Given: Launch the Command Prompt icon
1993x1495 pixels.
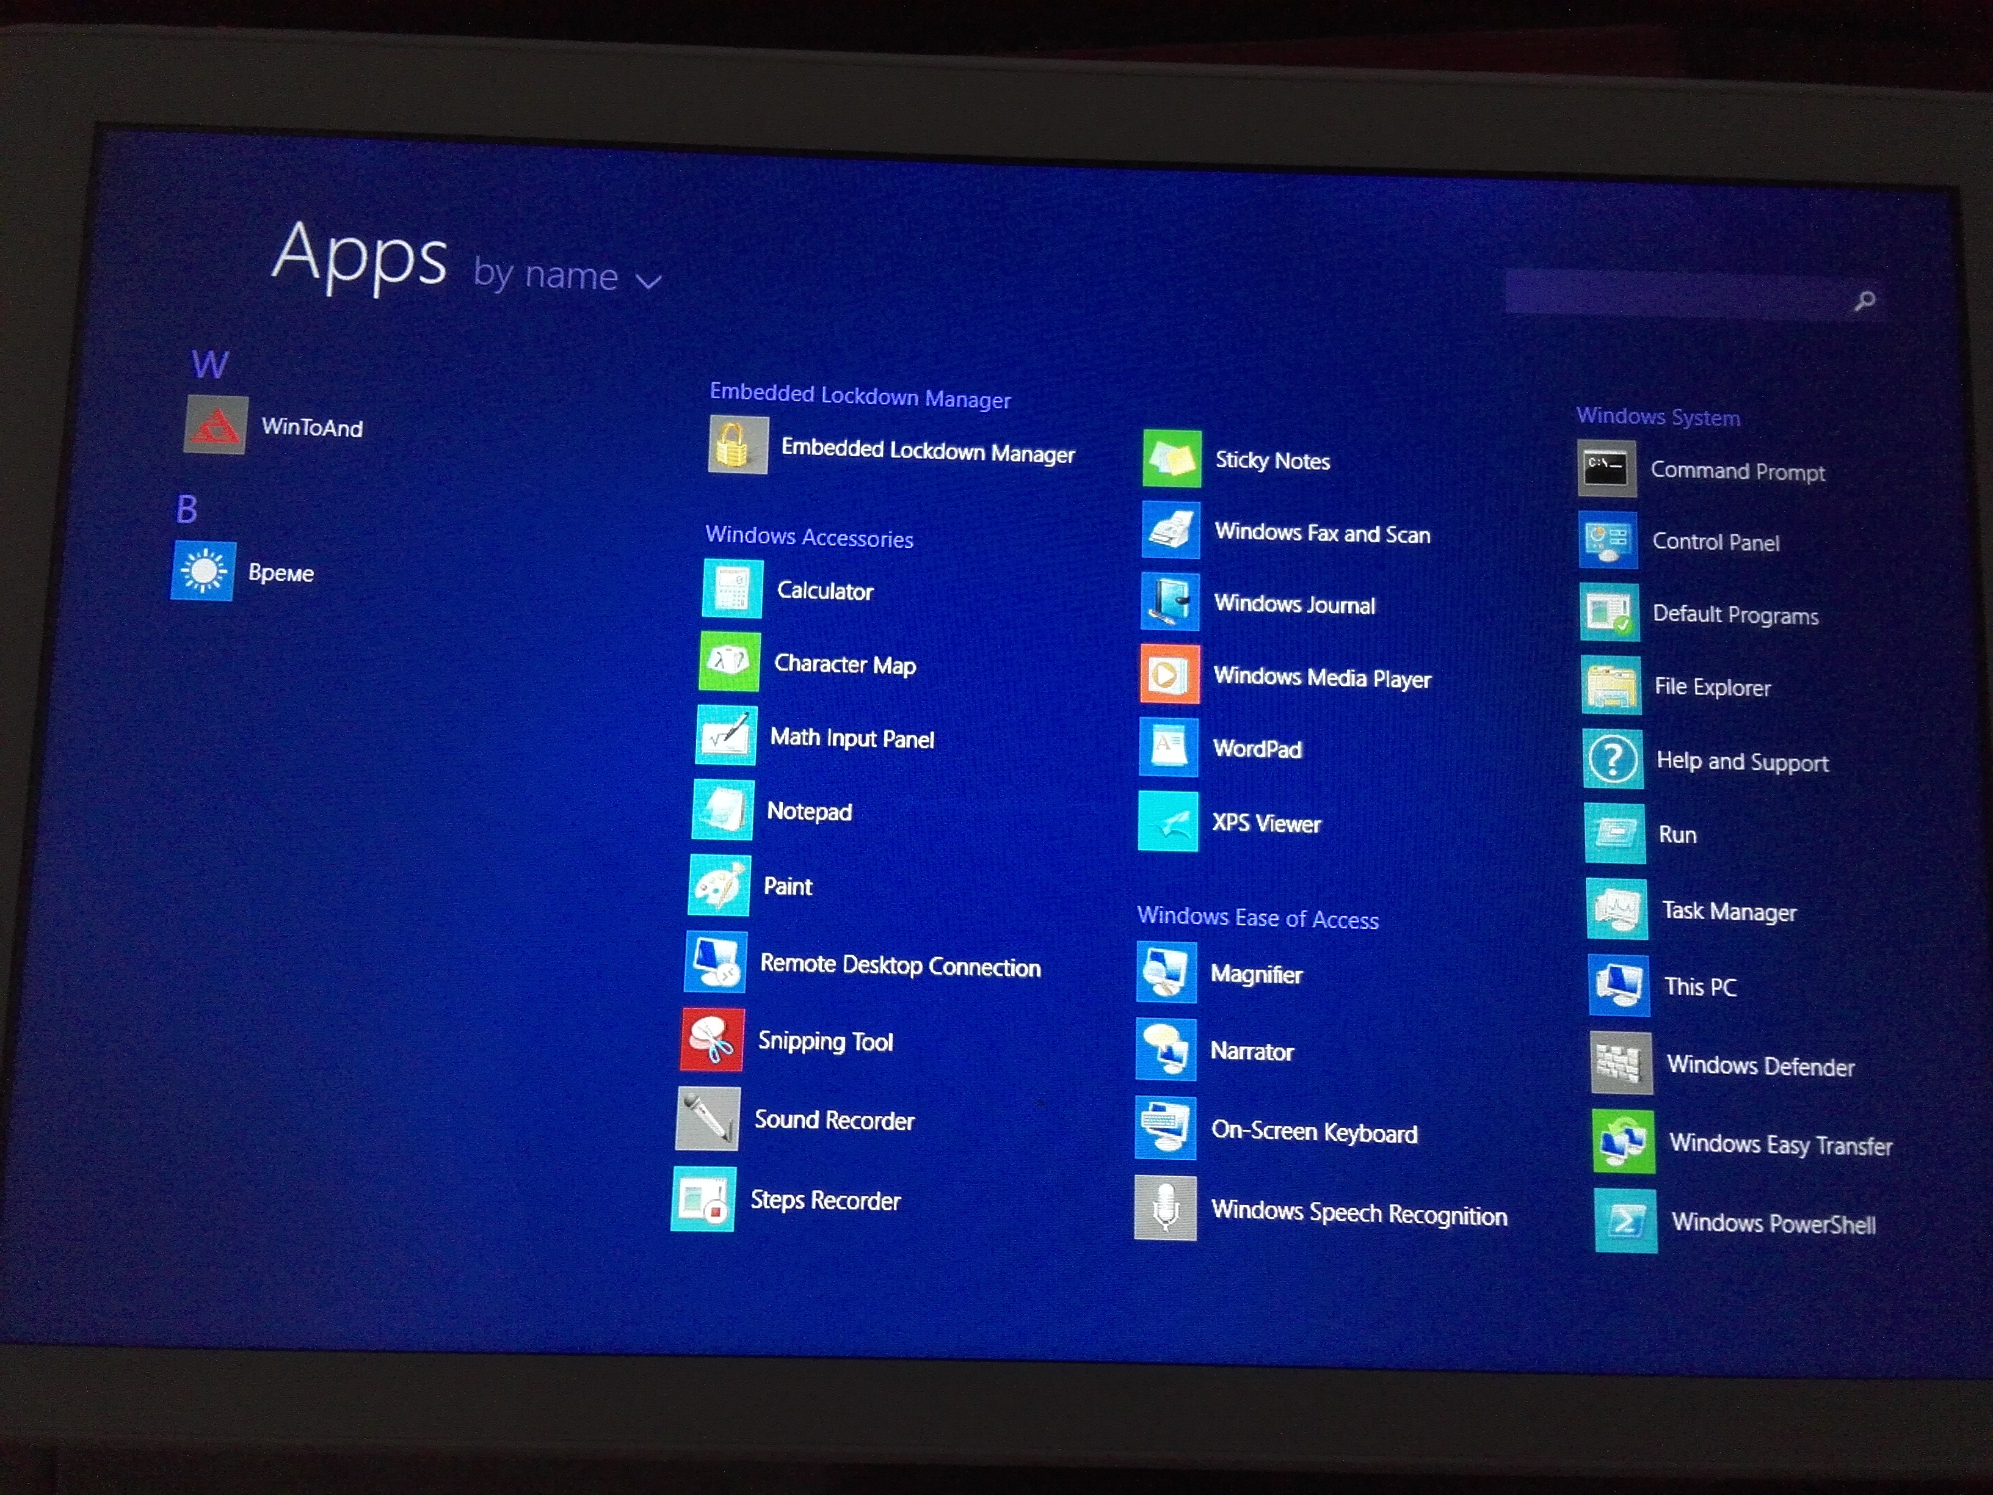Looking at the screenshot, I should pyautogui.click(x=1606, y=468).
